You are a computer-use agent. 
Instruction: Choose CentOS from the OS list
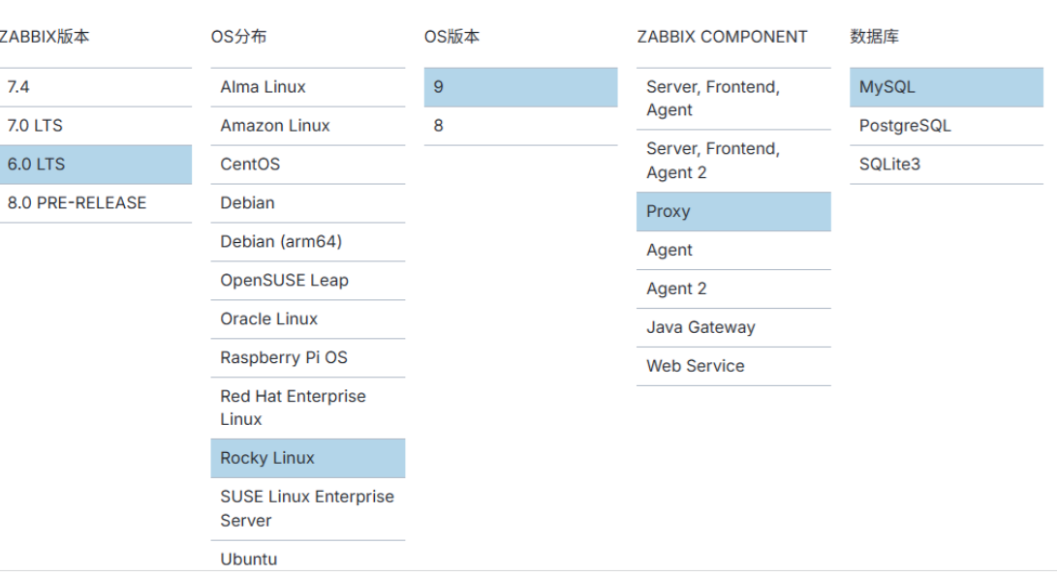pos(307,165)
